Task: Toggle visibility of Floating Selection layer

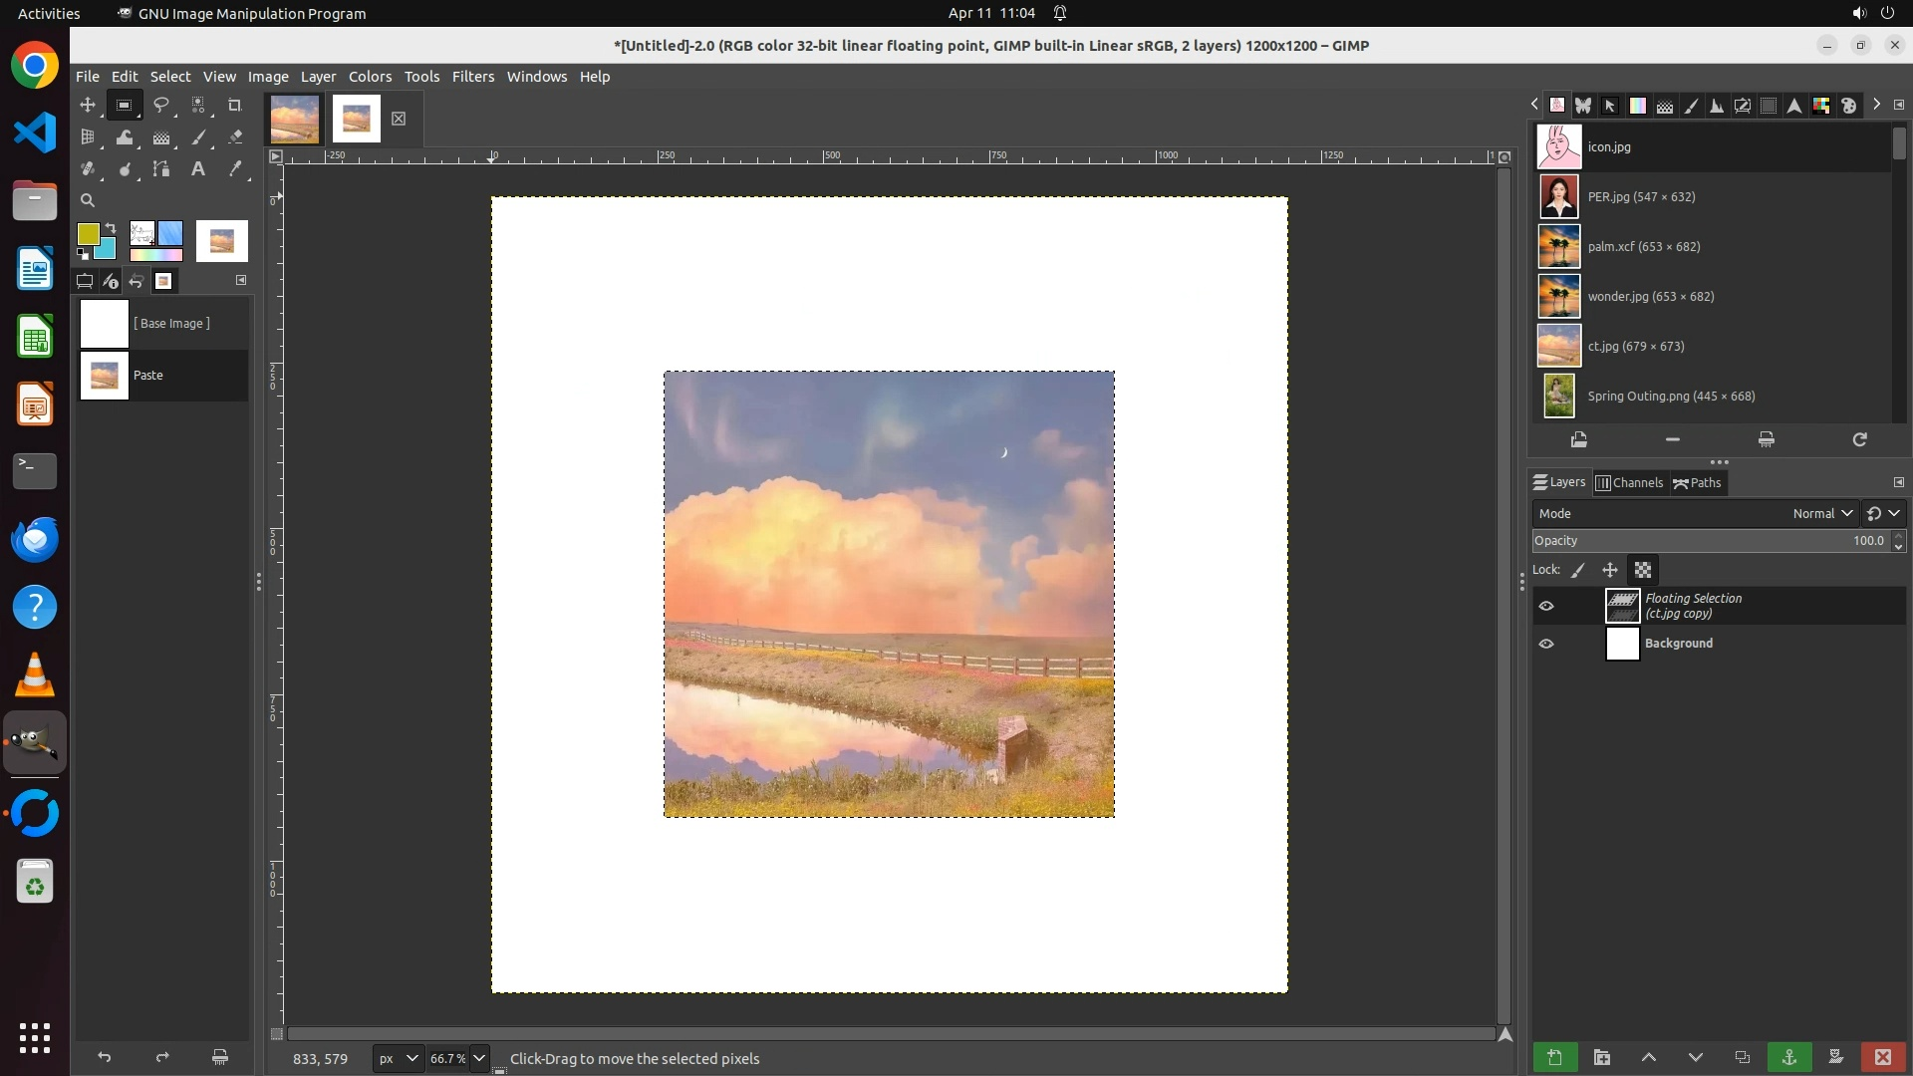Action: pyautogui.click(x=1546, y=606)
